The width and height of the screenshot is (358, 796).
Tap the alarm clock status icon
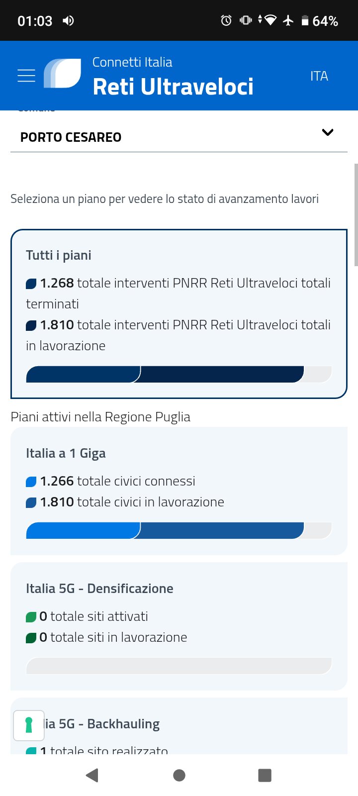pos(226,20)
